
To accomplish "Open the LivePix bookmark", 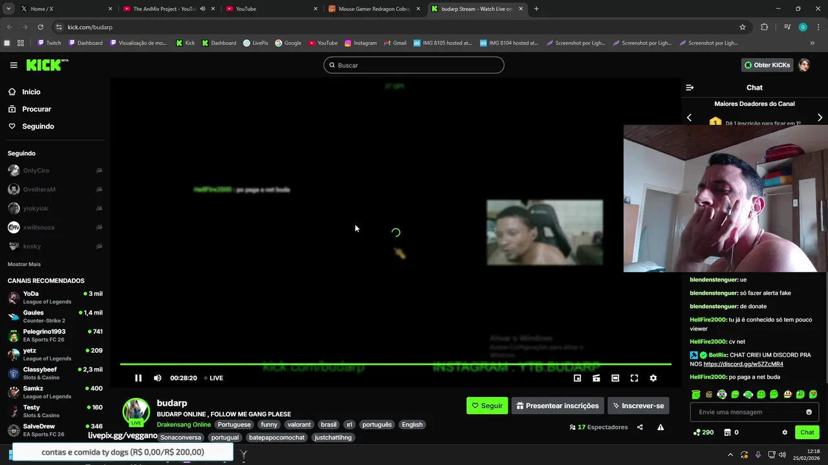I will pos(256,43).
